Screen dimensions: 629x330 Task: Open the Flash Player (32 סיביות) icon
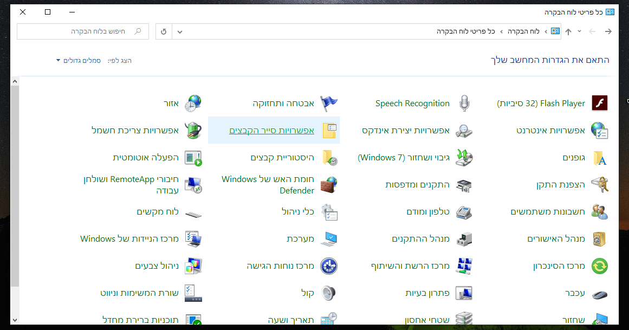tap(600, 103)
